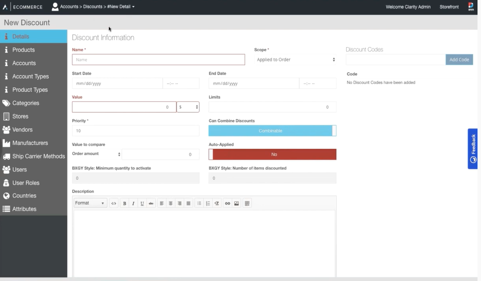
Task: Go to Vendors in sidebar
Action: click(x=33, y=130)
